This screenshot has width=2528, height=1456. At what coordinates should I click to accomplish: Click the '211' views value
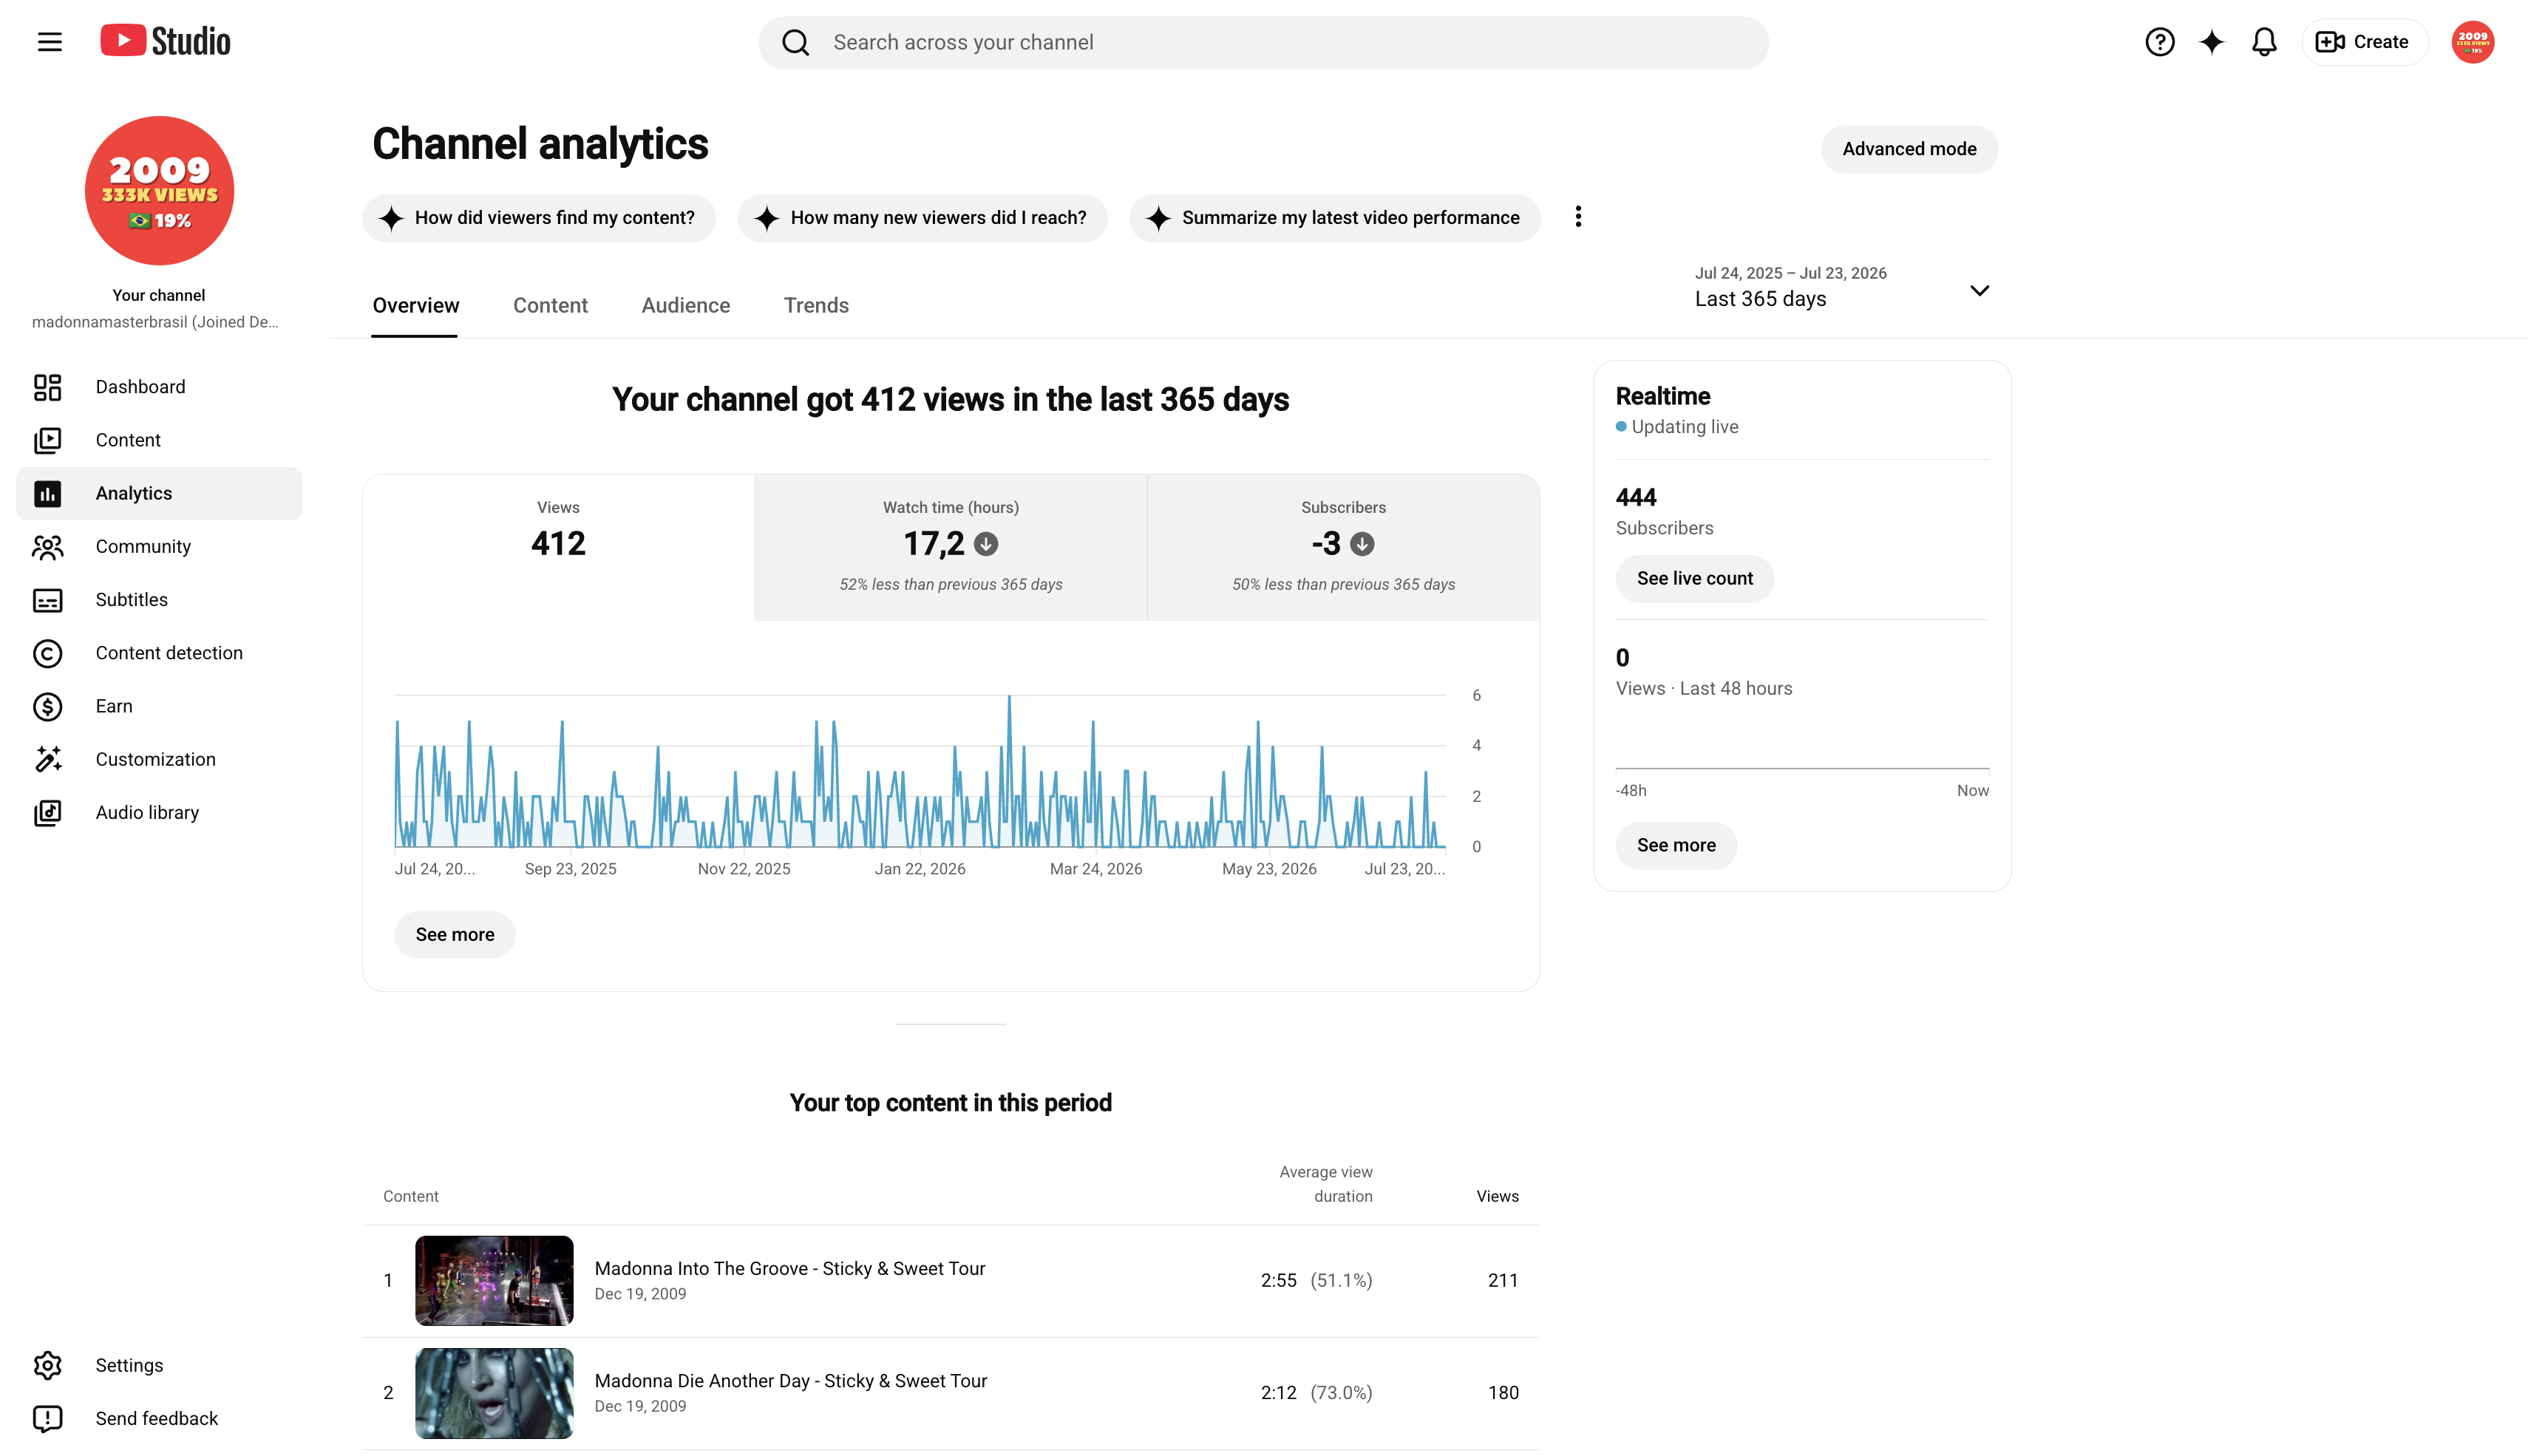pos(1503,1281)
